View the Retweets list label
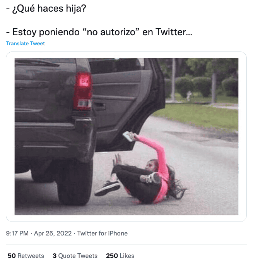The height and width of the screenshot is (268, 253). [31, 256]
